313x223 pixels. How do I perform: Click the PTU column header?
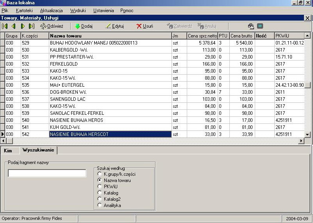pos(224,36)
